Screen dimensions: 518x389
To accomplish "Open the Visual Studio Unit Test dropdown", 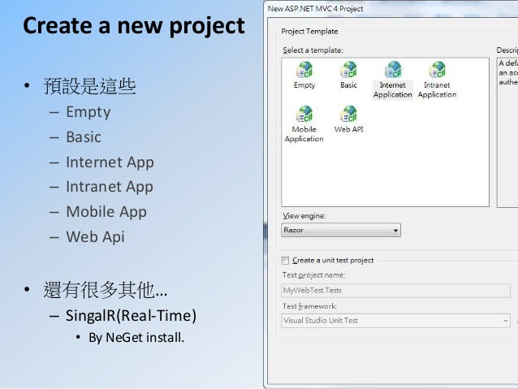I will pos(395,321).
